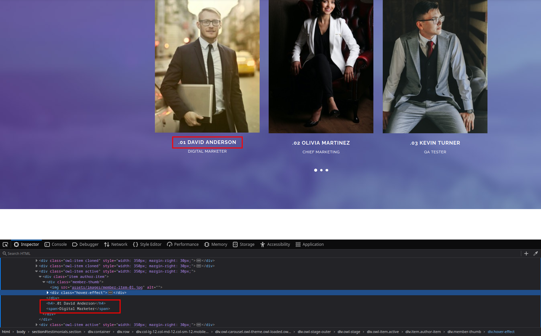Select the first carousel pagination dot
This screenshot has width=541, height=336.
(315, 170)
